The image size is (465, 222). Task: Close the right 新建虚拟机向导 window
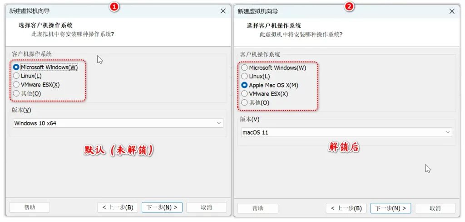pos(452,11)
